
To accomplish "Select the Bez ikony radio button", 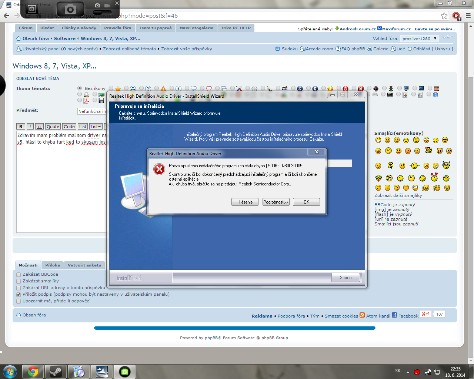I will (80, 88).
